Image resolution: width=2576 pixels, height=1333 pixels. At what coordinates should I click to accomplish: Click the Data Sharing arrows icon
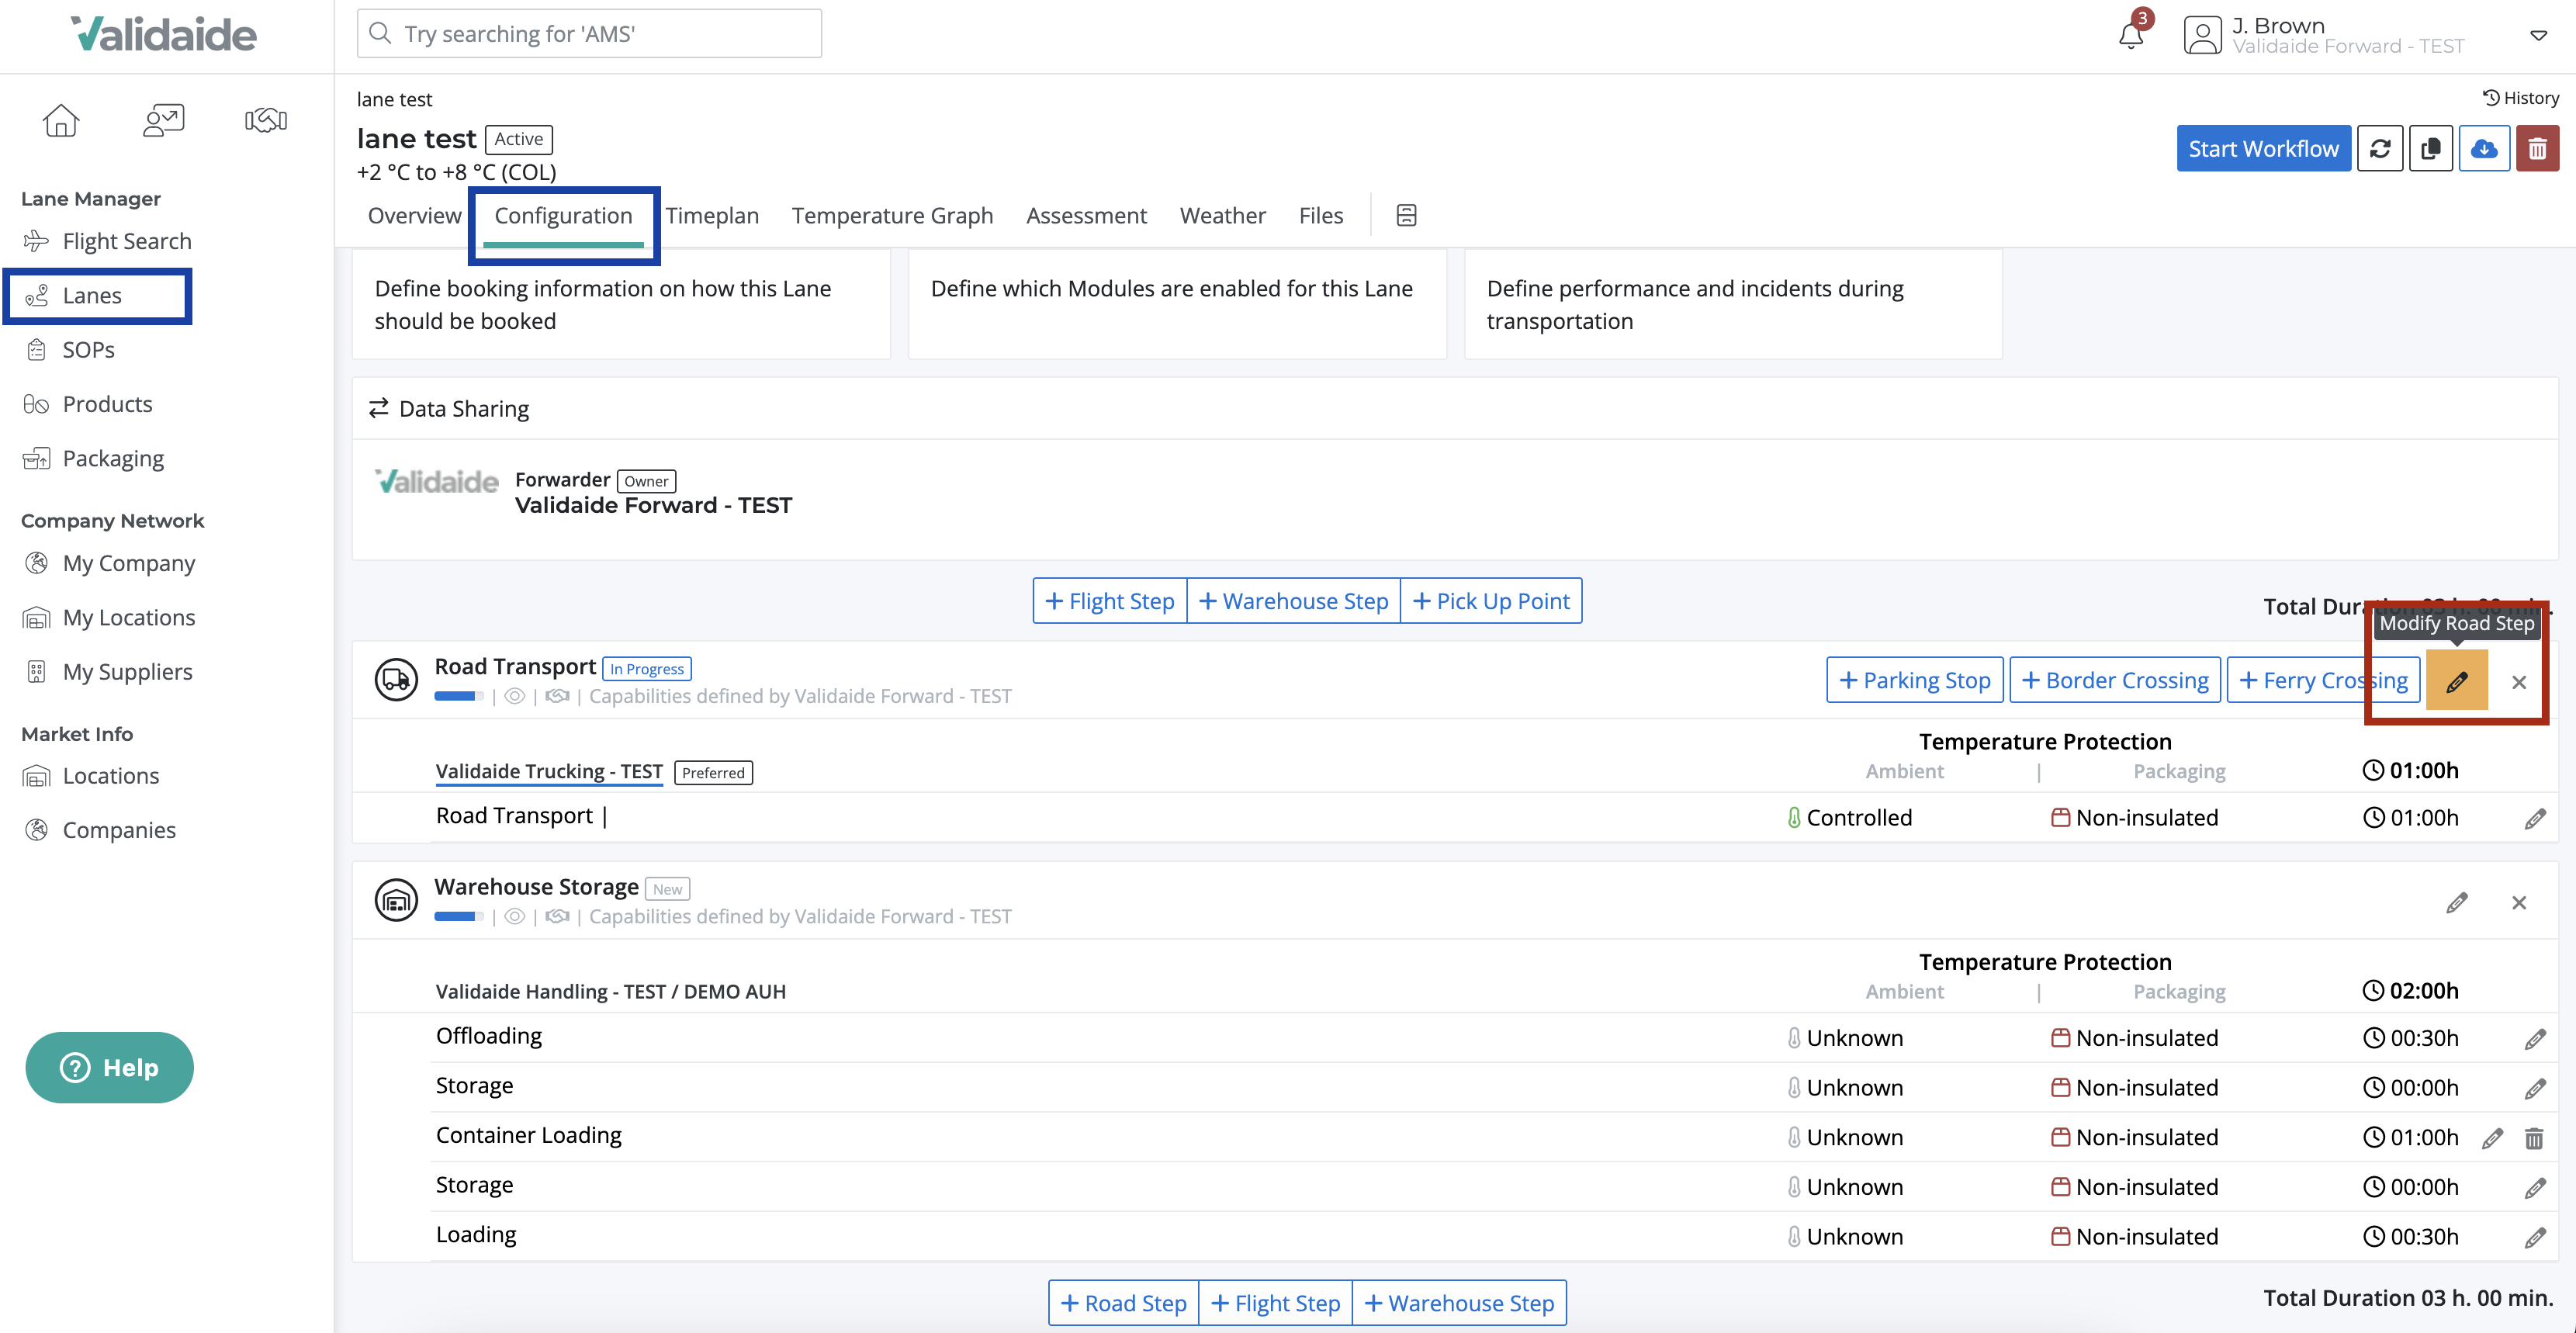pos(378,408)
